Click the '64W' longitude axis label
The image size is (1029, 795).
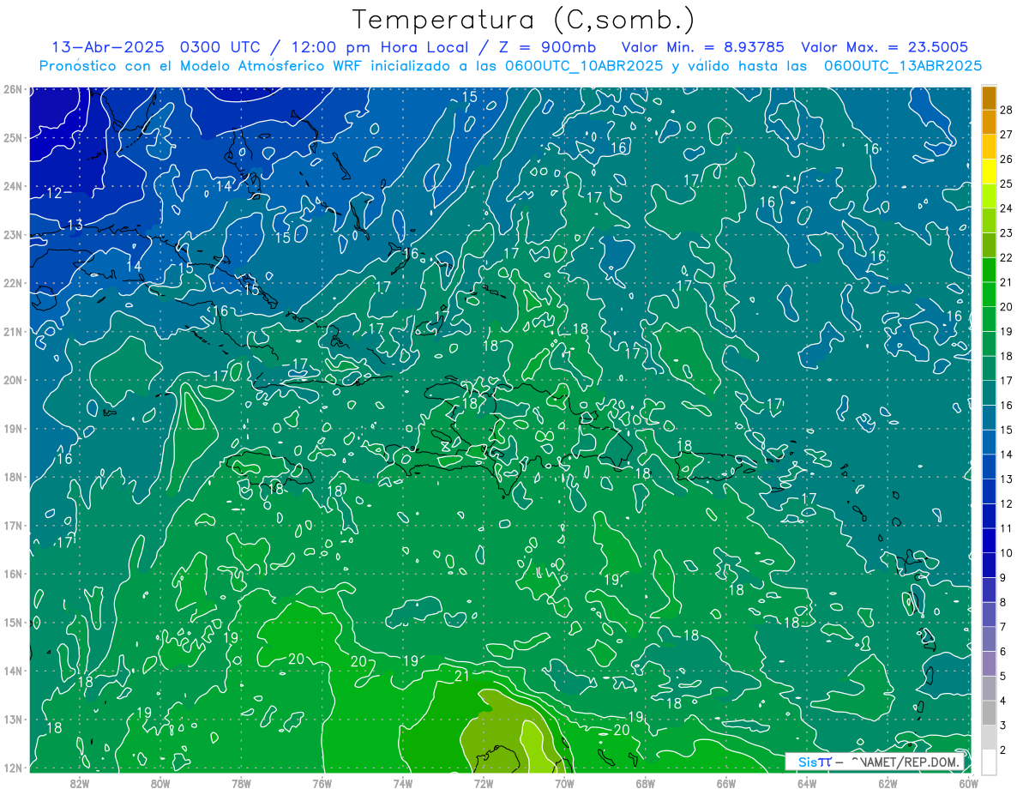(807, 782)
